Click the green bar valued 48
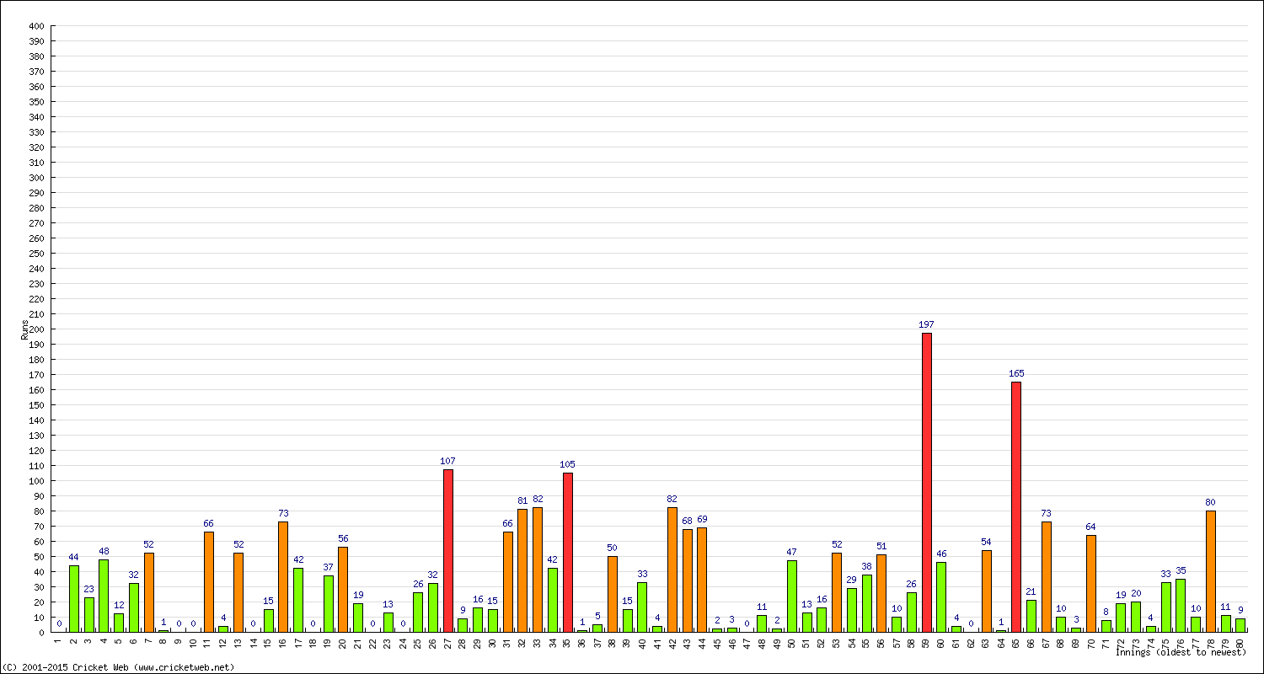This screenshot has width=1264, height=674. point(104,596)
